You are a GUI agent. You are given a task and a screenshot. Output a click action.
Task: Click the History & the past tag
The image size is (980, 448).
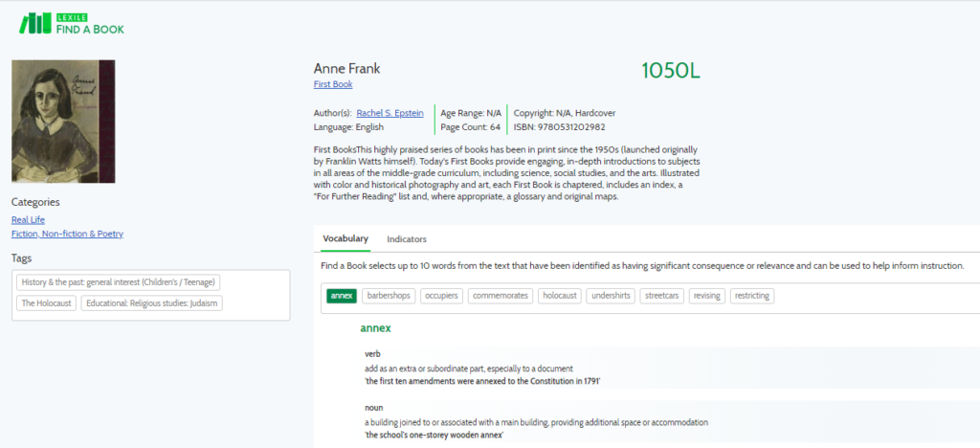pyautogui.click(x=118, y=282)
